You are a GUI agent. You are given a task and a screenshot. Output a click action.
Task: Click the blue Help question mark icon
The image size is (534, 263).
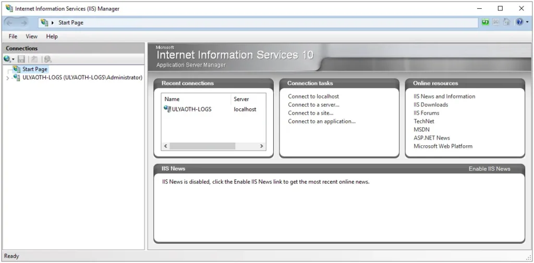[x=519, y=22]
